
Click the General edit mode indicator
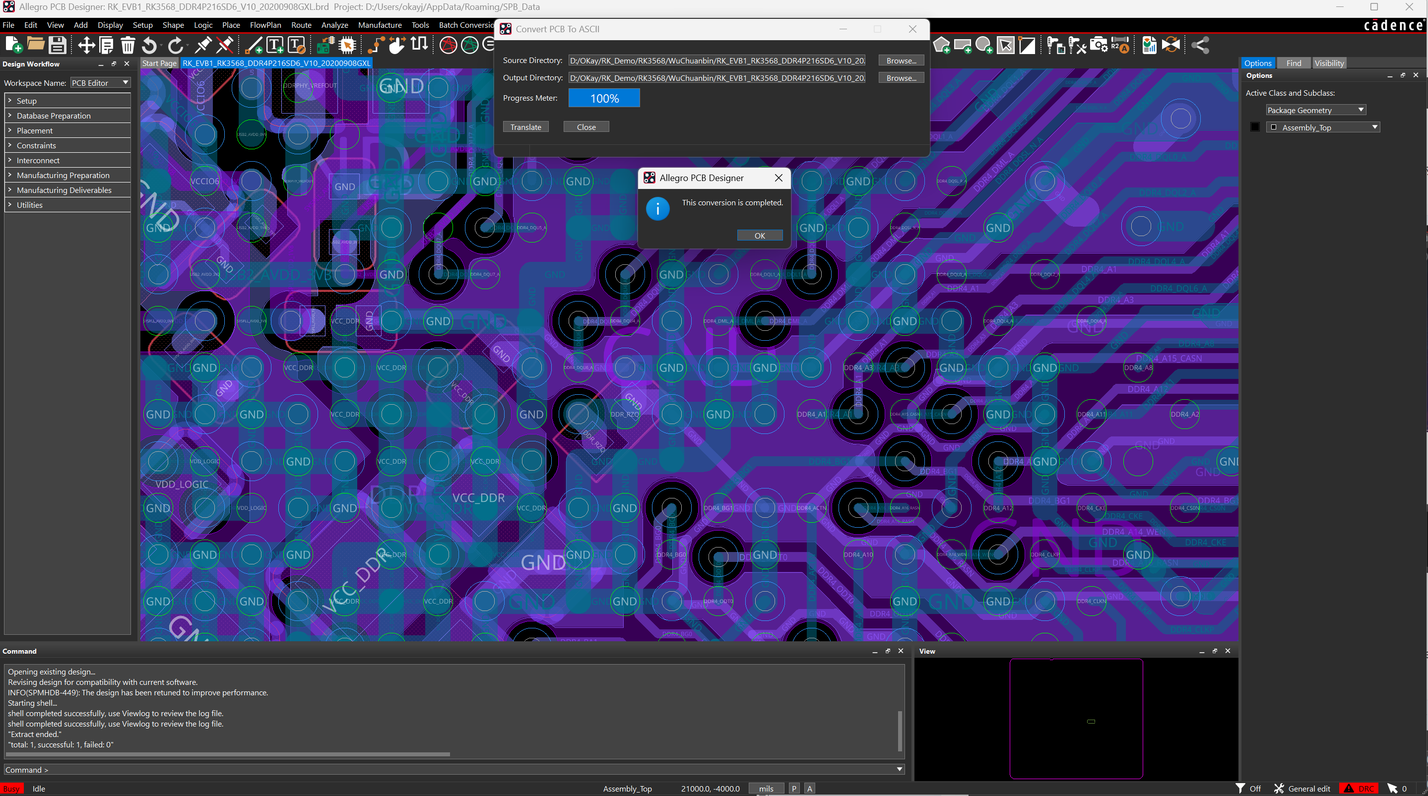click(x=1302, y=788)
